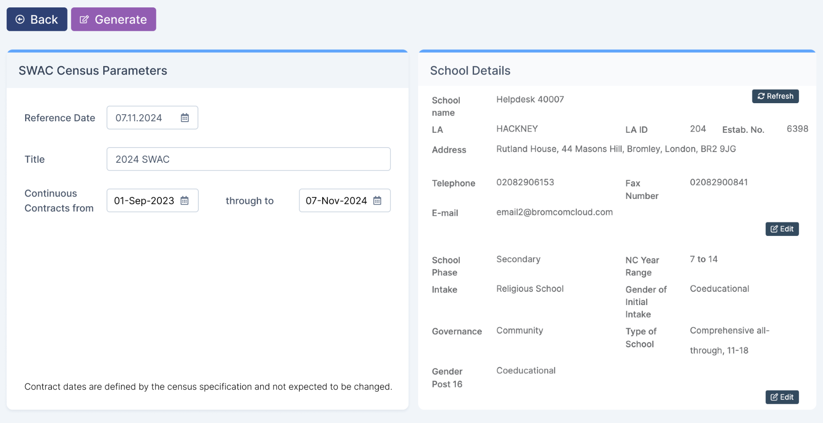The image size is (823, 423).
Task: Click the Title field containing 2024 SWAC
Action: tap(249, 159)
